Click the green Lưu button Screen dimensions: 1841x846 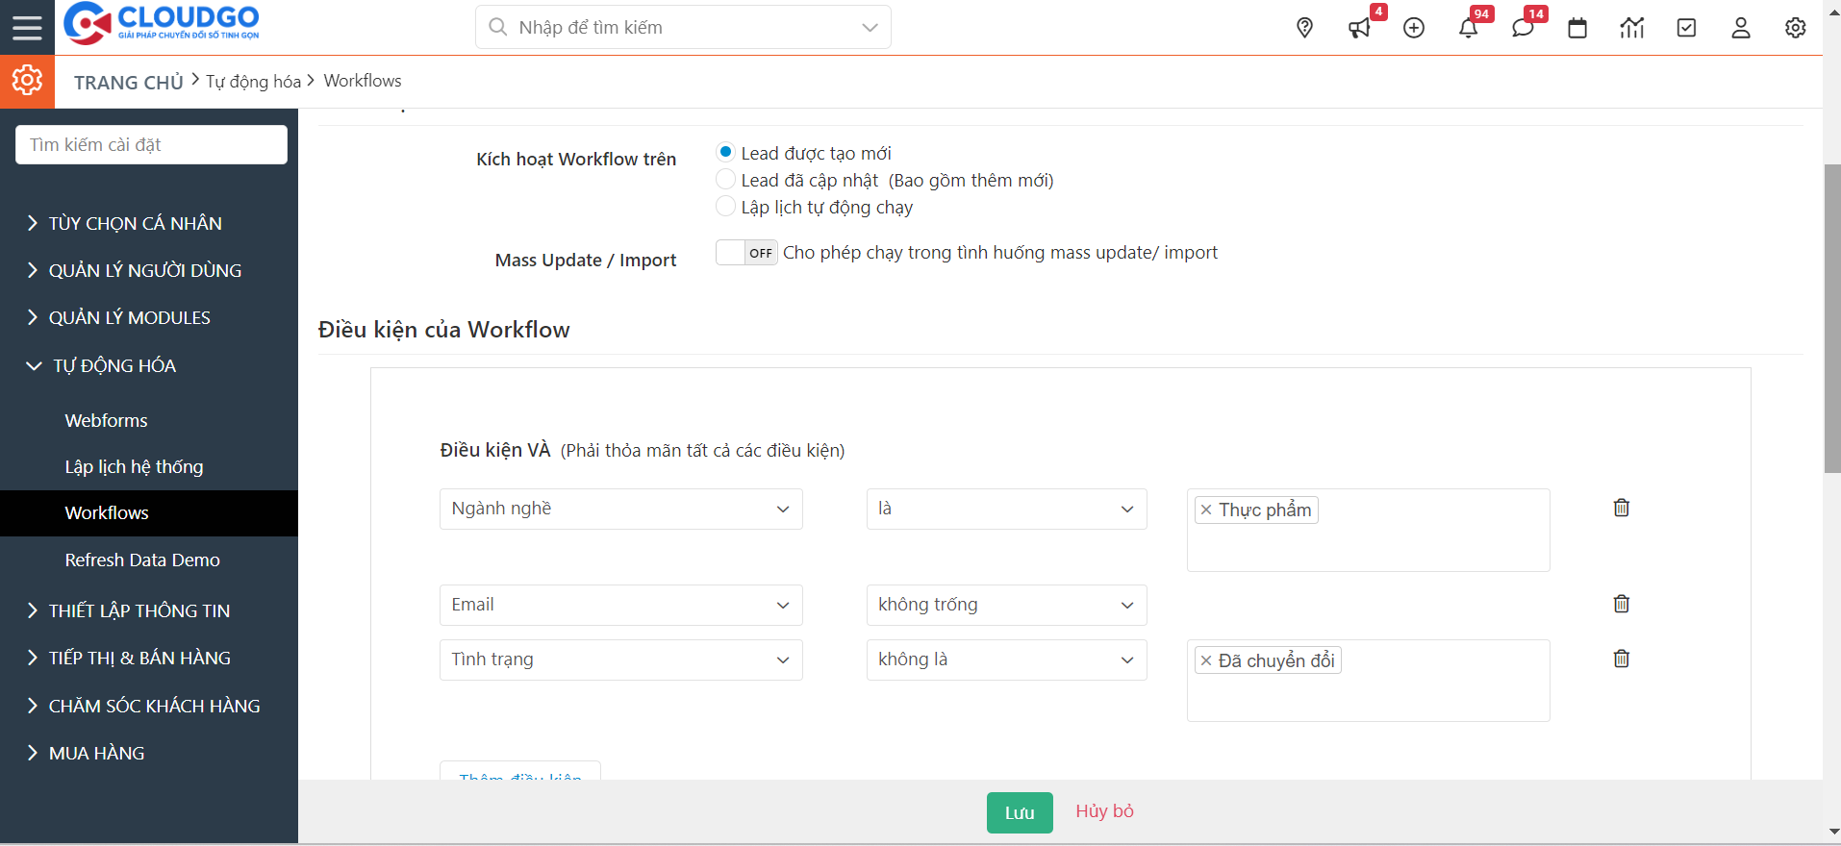(1020, 812)
